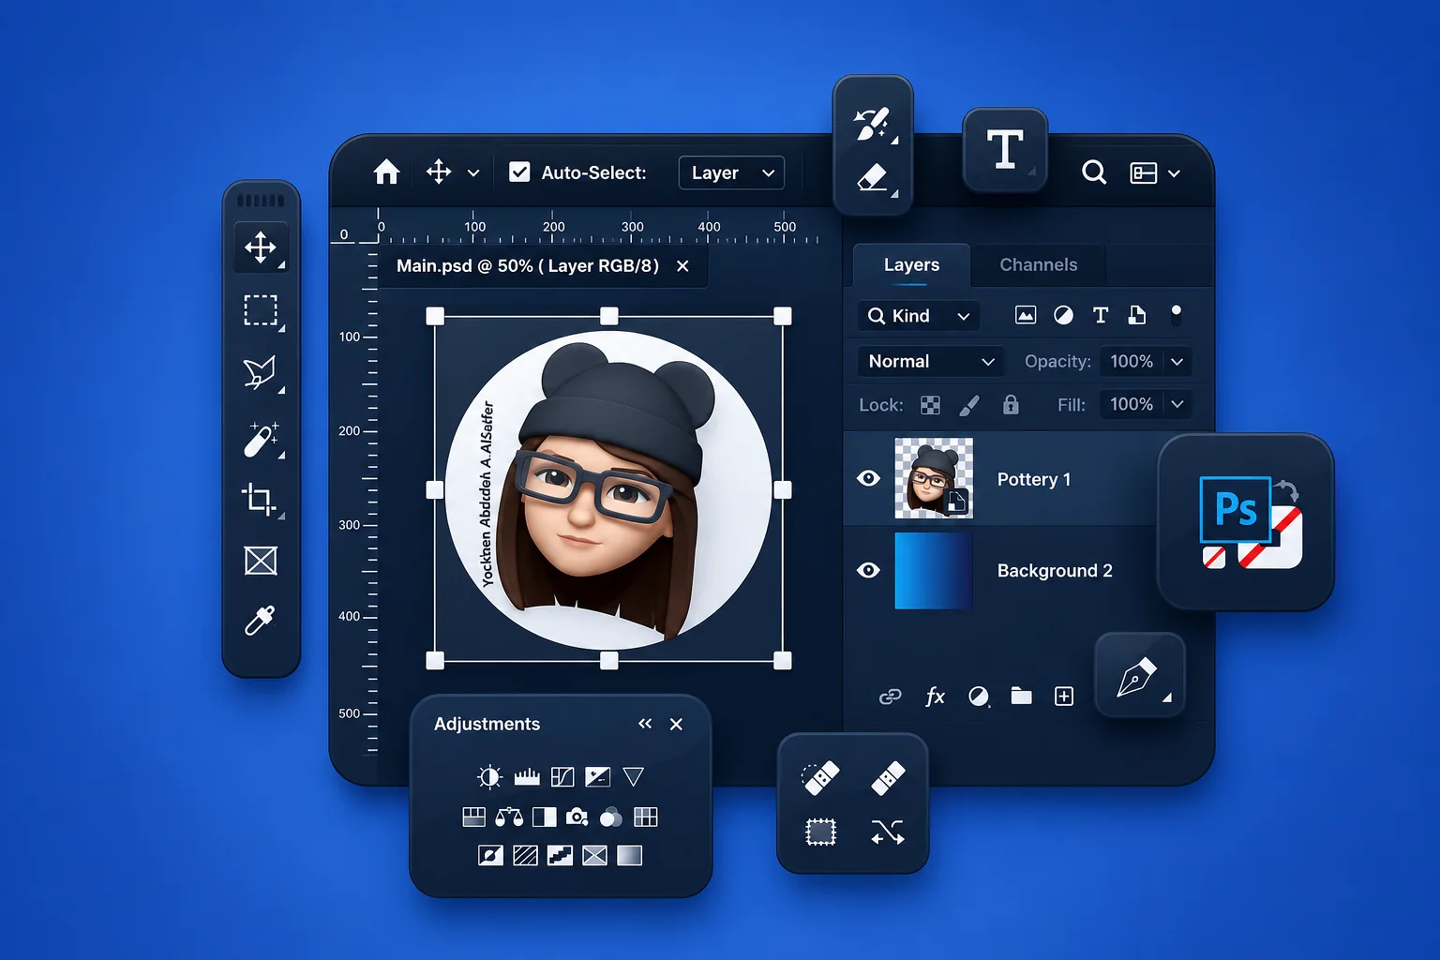Collapse the Adjustments panel with double arrows

click(x=645, y=724)
